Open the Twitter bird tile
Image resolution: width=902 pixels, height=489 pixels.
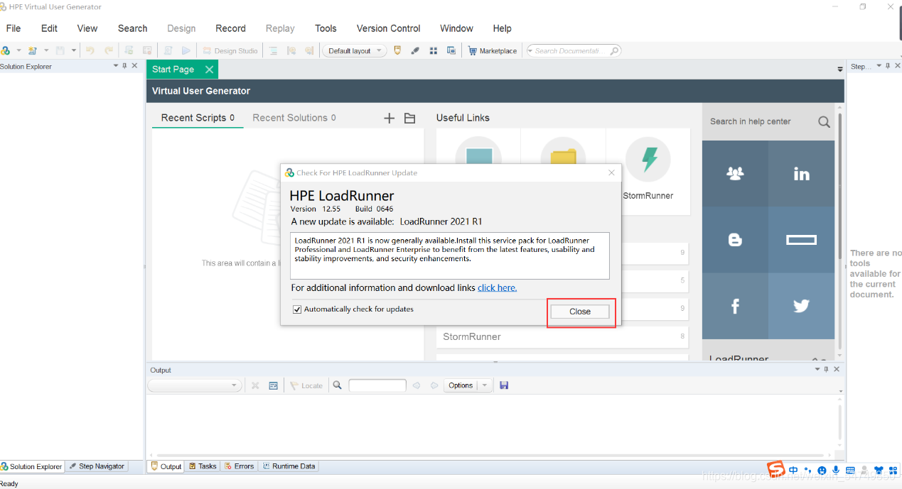click(x=801, y=306)
